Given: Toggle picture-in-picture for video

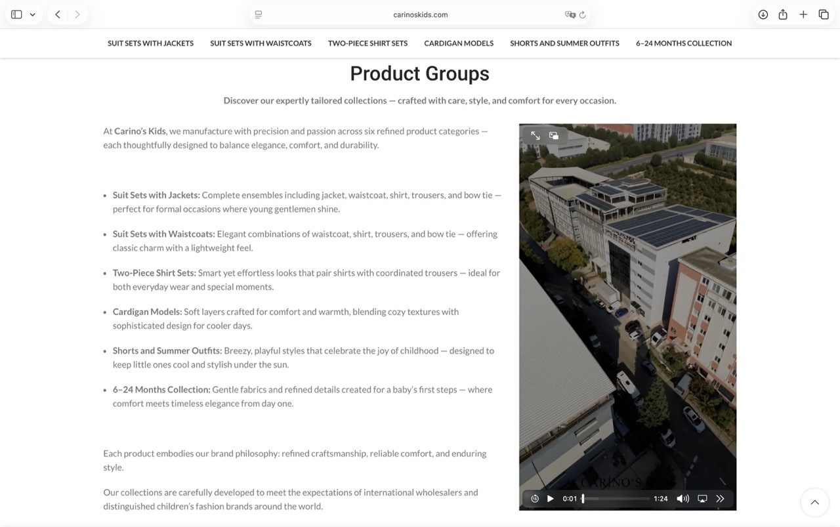Looking at the screenshot, I should 554,136.
